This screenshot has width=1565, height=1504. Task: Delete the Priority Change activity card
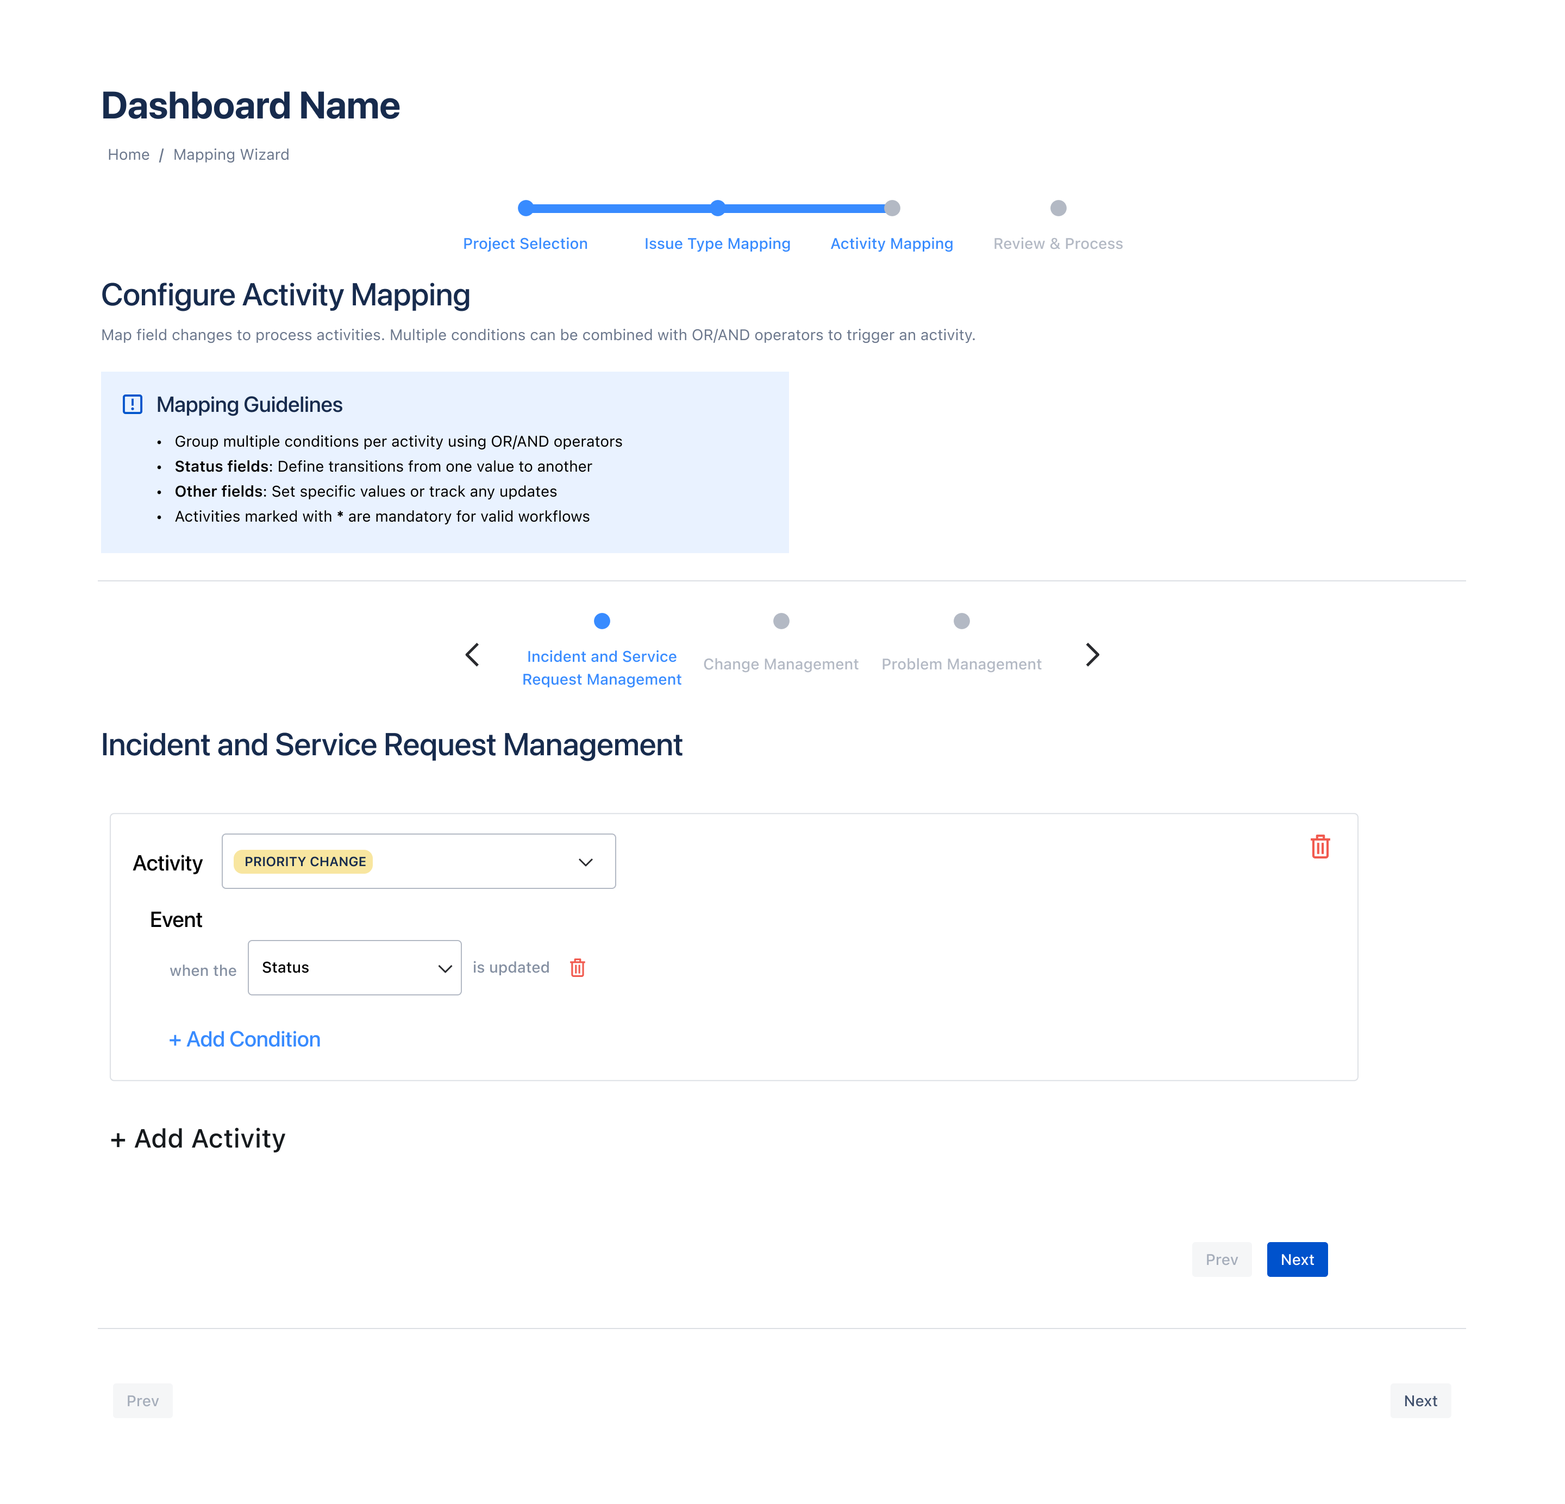pos(1320,846)
